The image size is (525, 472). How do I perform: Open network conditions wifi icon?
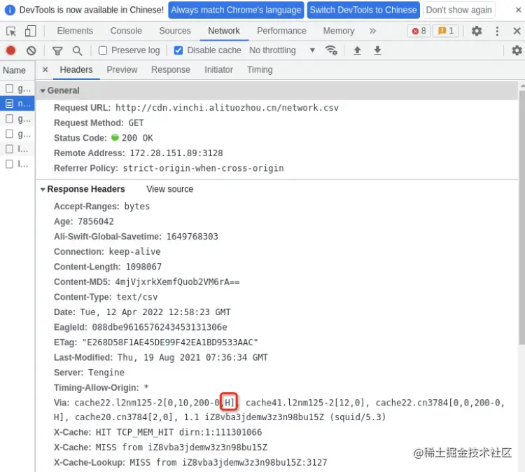[x=331, y=50]
